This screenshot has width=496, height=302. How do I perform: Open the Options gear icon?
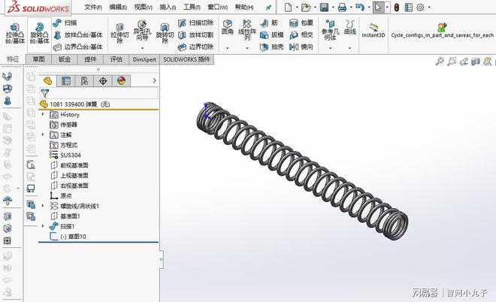420,7
